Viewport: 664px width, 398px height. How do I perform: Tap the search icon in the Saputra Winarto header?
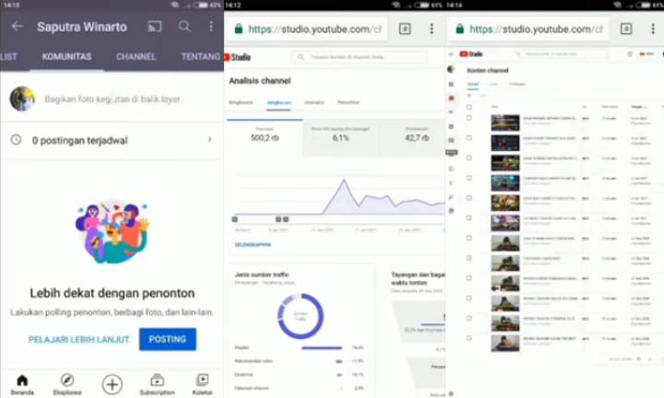pos(184,26)
